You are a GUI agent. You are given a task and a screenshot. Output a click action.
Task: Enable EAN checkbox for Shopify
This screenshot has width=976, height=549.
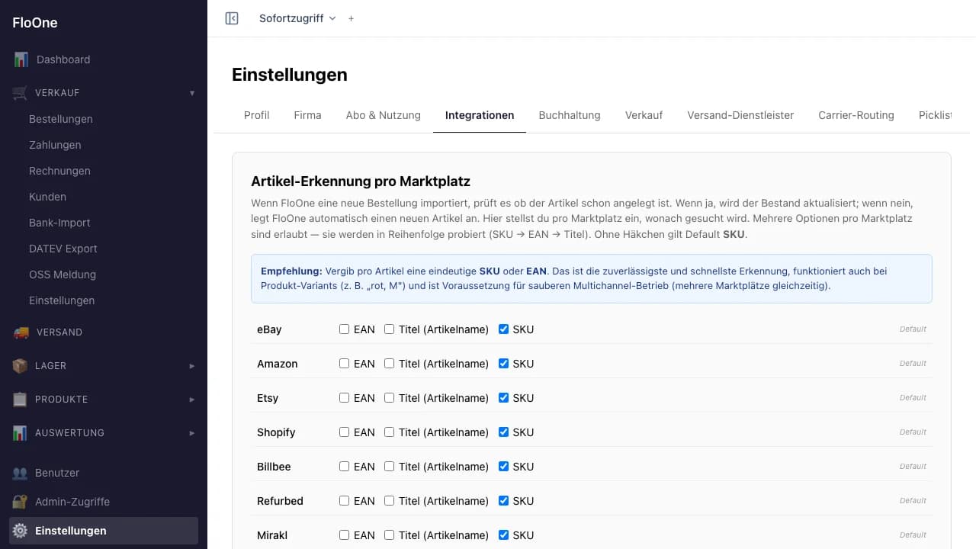coord(344,432)
